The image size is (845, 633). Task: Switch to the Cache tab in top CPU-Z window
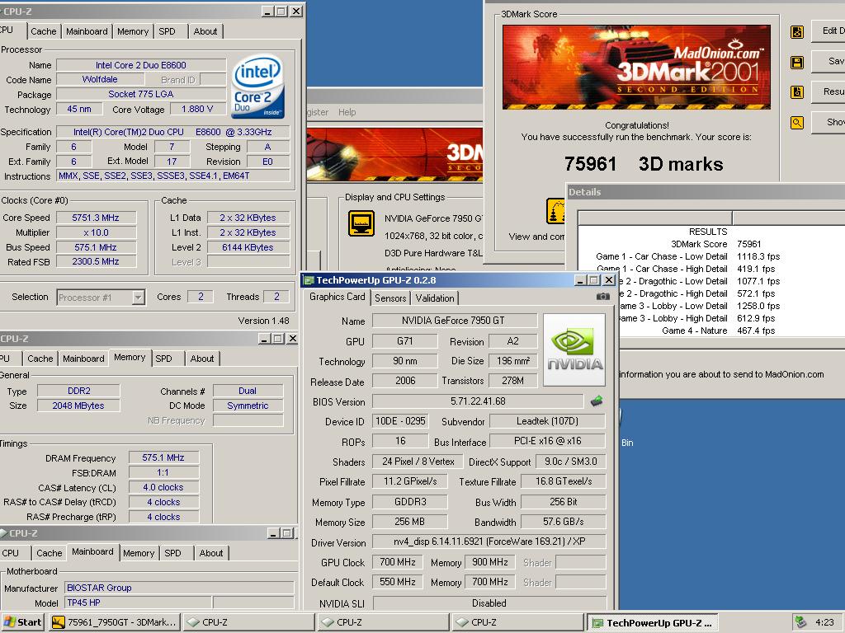43,31
